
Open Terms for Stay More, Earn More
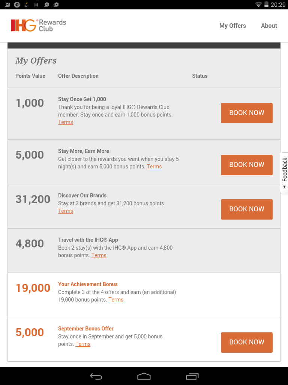coord(154,167)
